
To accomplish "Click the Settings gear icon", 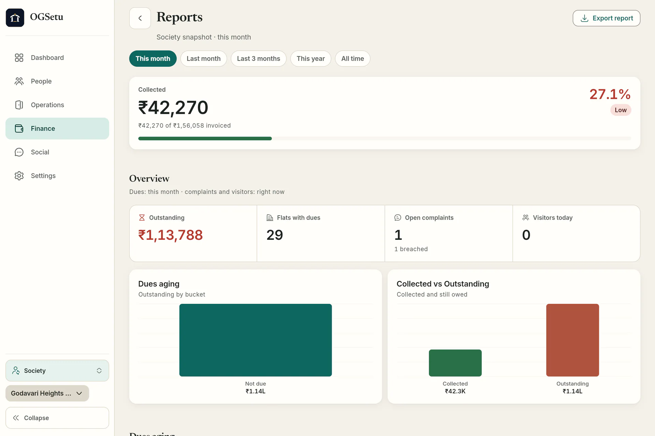I will click(x=19, y=176).
